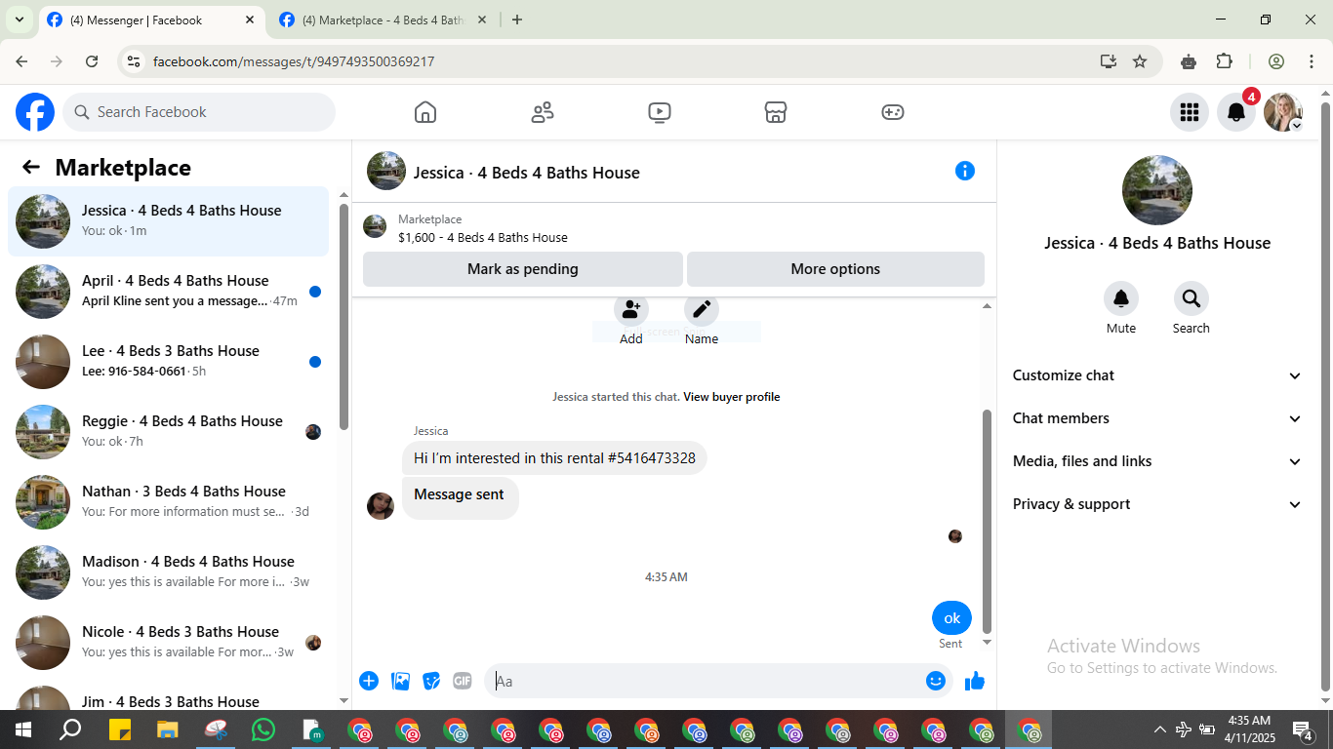This screenshot has width=1333, height=749.
Task: Go back using the Marketplace back arrow
Action: coord(31,167)
